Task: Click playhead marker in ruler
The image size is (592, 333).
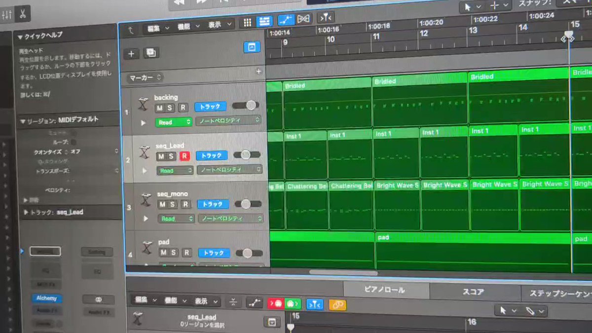Action: [x=569, y=37]
